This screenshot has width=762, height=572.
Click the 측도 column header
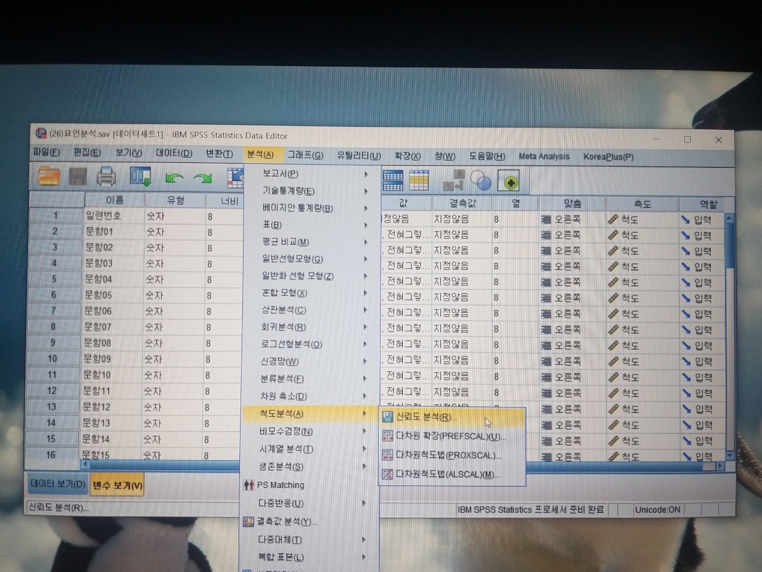[642, 204]
